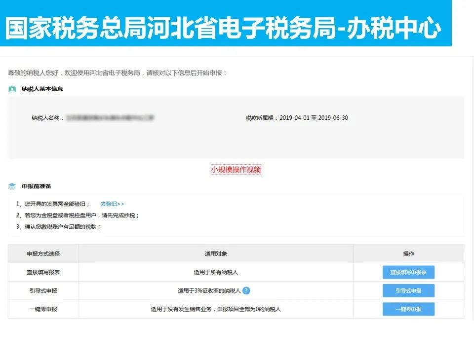Image resolution: width=474 pixels, height=355 pixels.
Task: Click the 适用于3%征收率的纳税人 text
Action: pyautogui.click(x=209, y=291)
